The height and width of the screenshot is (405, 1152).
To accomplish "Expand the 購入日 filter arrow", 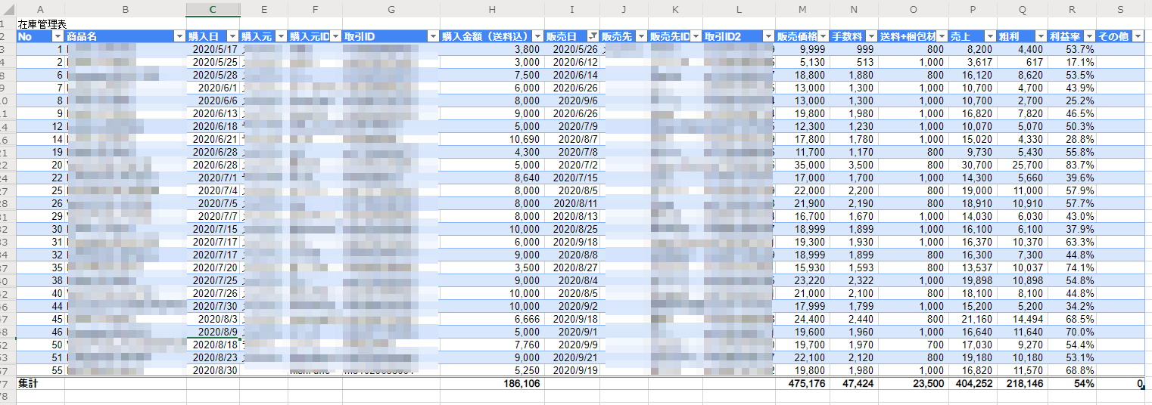I will [x=232, y=36].
